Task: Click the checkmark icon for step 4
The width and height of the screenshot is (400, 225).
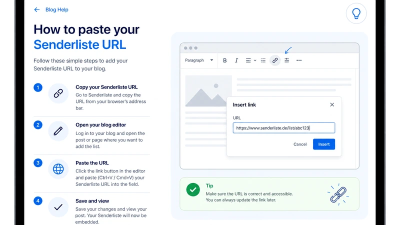Action: [58, 207]
